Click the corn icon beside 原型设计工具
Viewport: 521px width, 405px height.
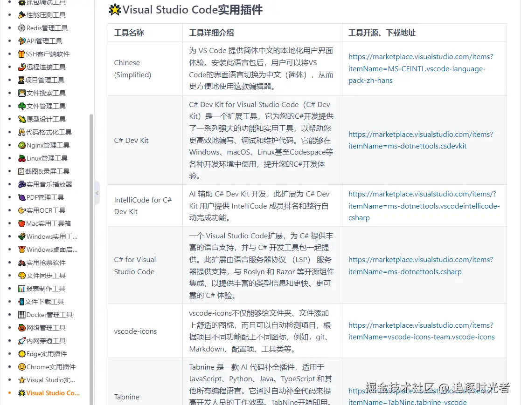[21, 119]
